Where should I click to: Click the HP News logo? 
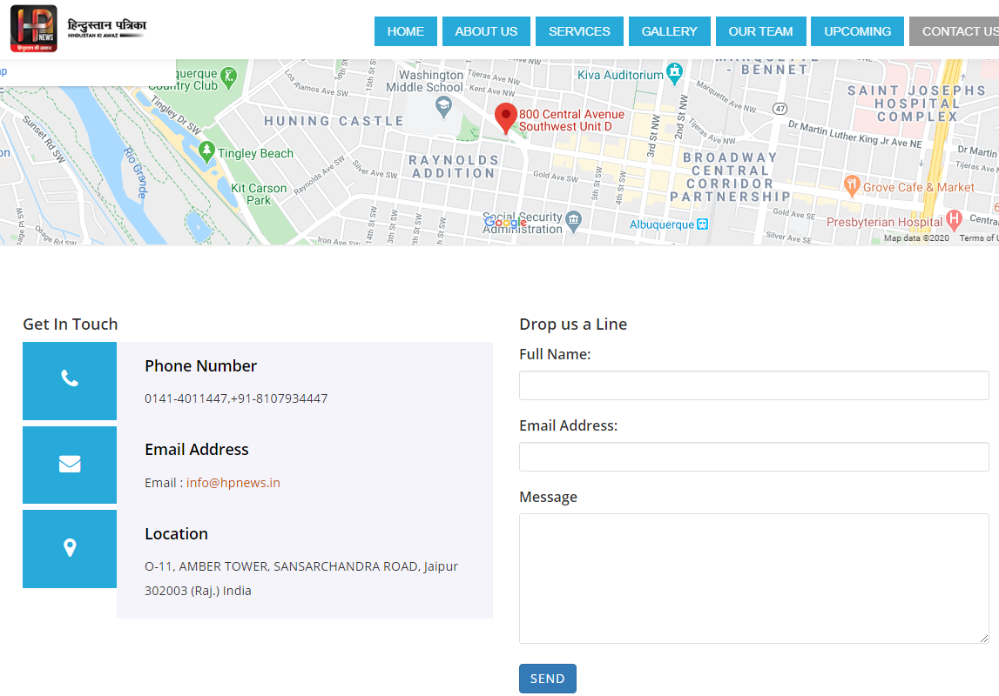tap(35, 29)
